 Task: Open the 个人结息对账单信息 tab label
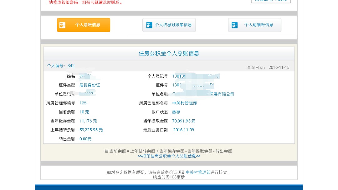[x=173, y=25]
